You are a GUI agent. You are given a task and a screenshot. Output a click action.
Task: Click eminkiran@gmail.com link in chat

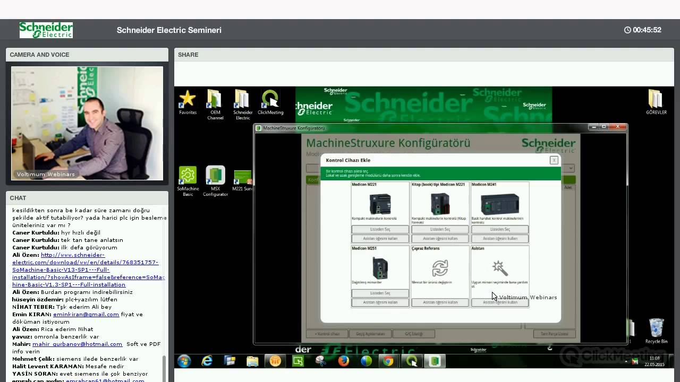[x=86, y=314]
